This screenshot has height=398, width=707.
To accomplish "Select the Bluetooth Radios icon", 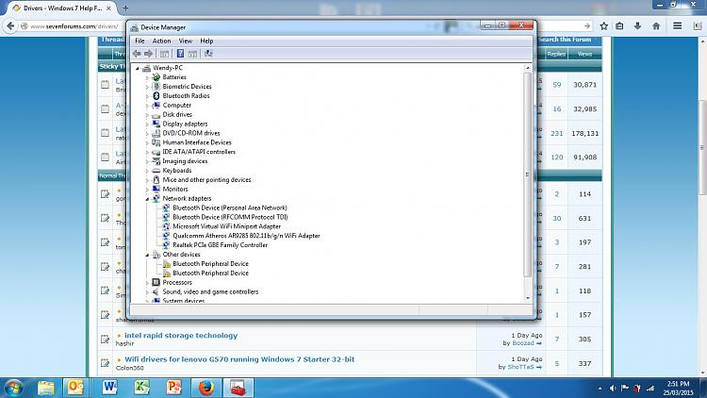I will (x=156, y=95).
